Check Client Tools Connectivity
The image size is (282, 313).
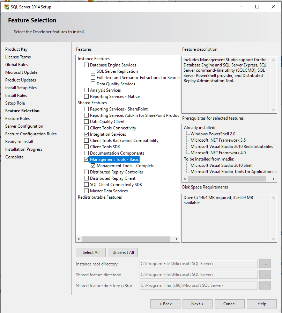pos(86,128)
